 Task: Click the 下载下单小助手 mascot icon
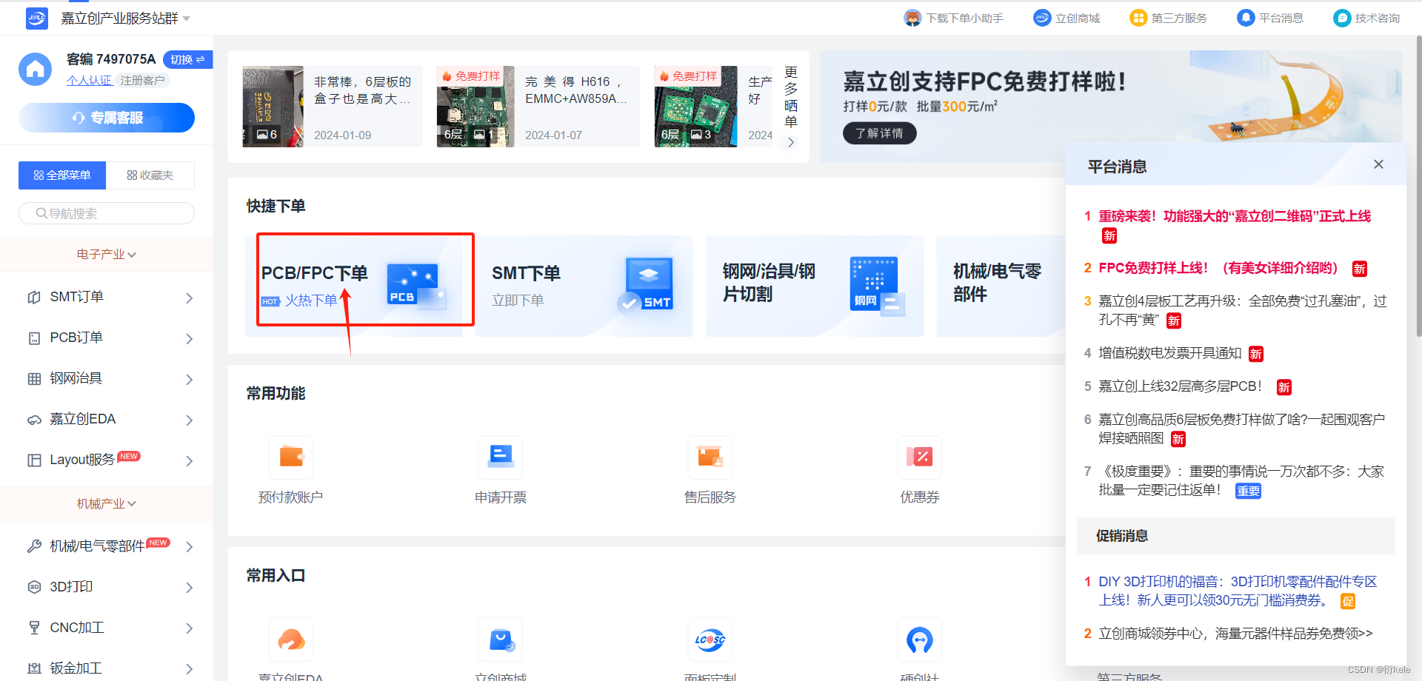coord(912,18)
